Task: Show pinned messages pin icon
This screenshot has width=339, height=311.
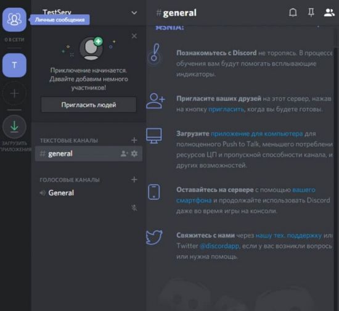Action: 311,12
